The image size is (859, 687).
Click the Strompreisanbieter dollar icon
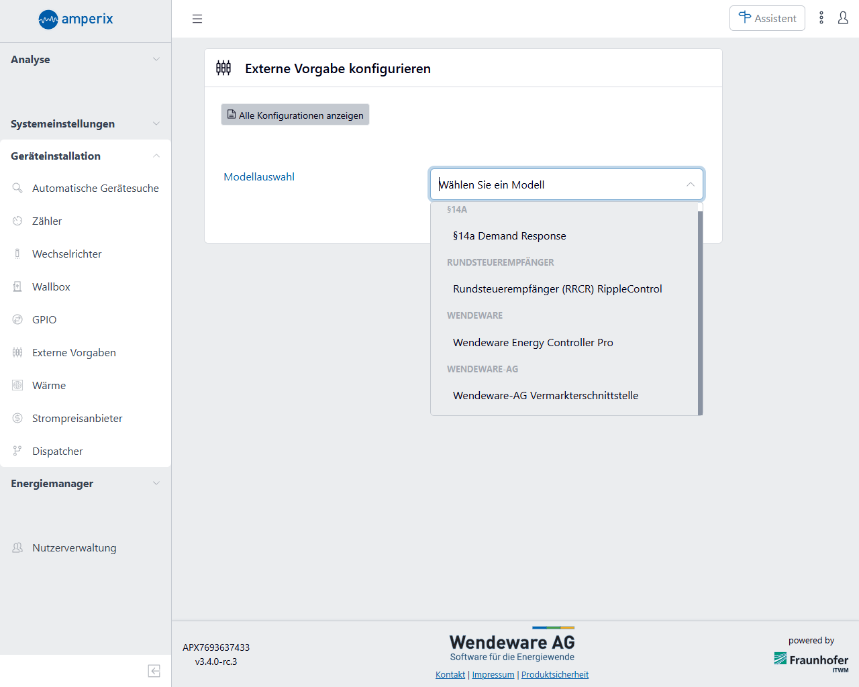click(x=17, y=418)
